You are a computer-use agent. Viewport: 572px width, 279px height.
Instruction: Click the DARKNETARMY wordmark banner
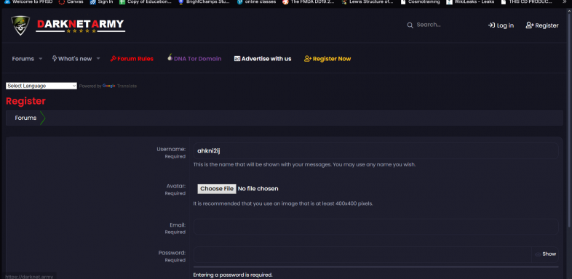tap(80, 25)
